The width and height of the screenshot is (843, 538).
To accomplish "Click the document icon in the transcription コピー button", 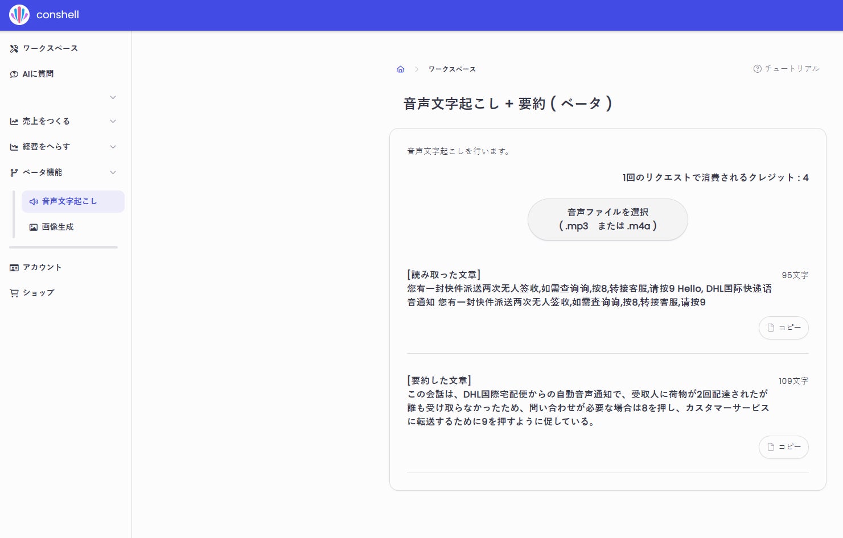I will (x=771, y=328).
